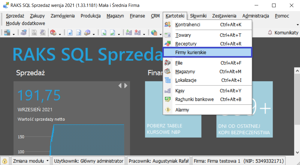300x165 pixels.
Task: Open the Administracja menu
Action: [256, 16]
